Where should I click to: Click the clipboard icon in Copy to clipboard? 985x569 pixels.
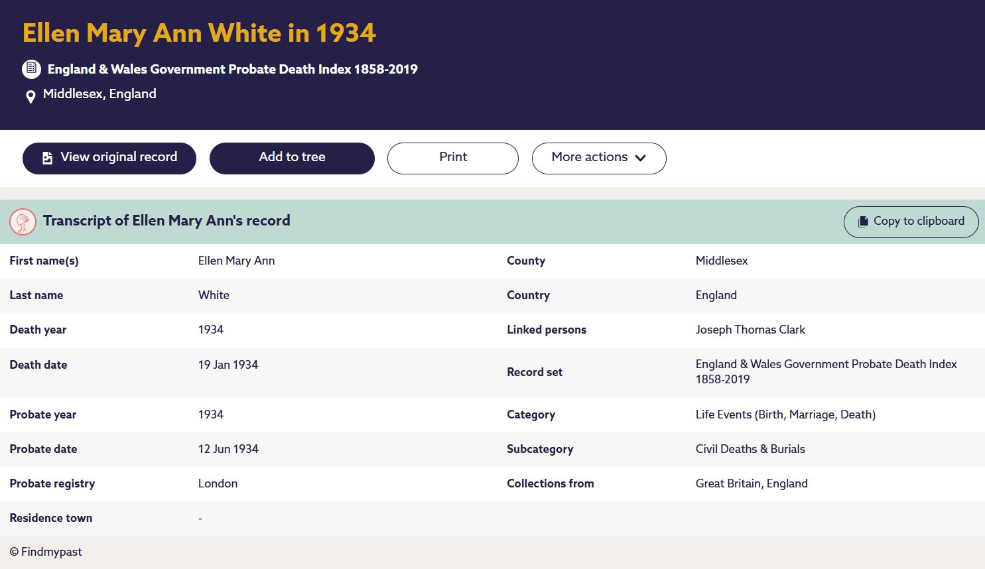coord(863,221)
